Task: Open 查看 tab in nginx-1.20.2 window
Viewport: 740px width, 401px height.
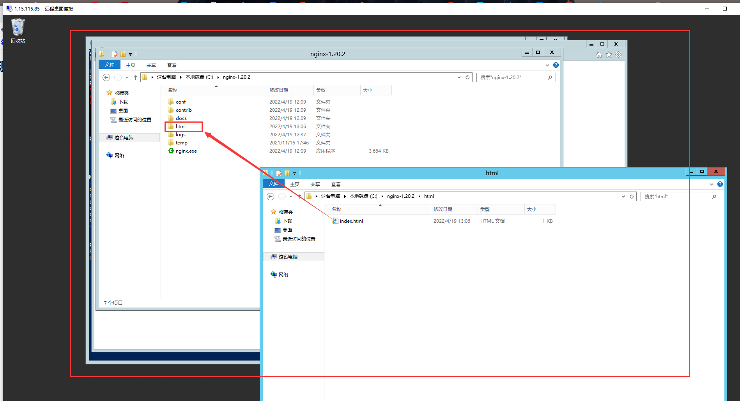Action: click(x=172, y=65)
